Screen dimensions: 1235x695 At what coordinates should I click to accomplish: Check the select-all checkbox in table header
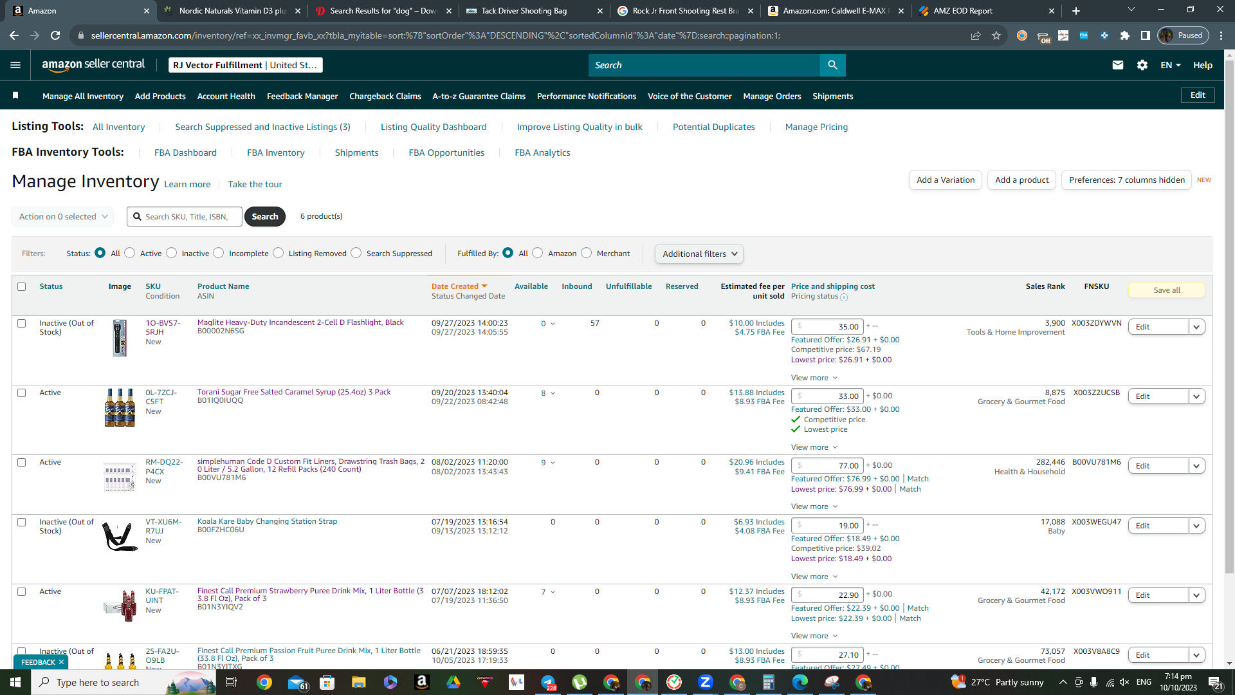(22, 286)
